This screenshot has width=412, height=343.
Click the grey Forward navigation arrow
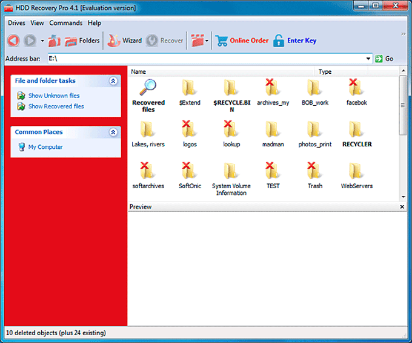click(30, 41)
